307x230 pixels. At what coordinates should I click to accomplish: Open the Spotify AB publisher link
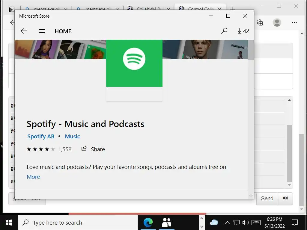(x=41, y=136)
